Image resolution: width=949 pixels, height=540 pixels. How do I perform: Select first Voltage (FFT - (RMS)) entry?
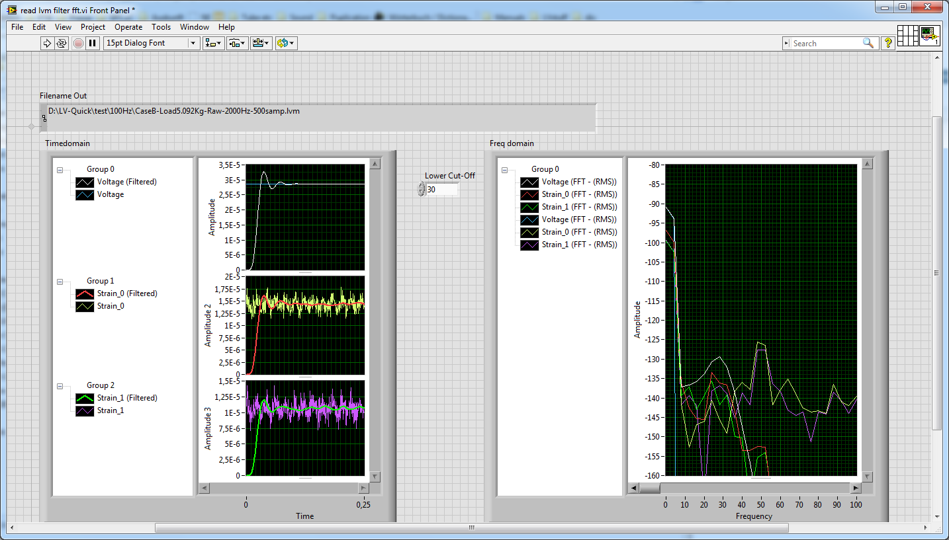(x=579, y=182)
